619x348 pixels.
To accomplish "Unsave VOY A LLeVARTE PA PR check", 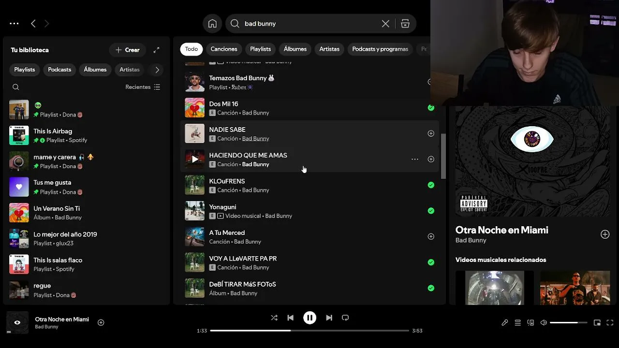I will (431, 262).
